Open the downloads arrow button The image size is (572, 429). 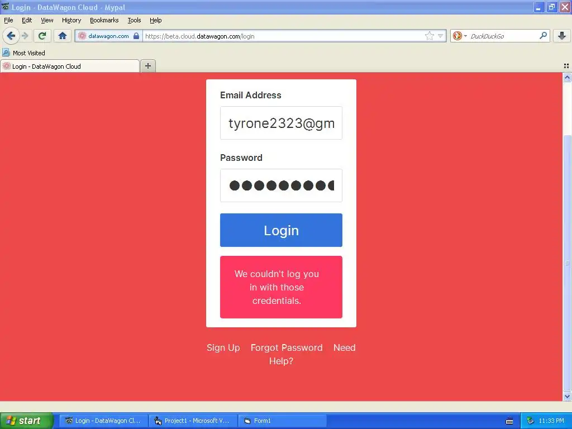tap(562, 36)
